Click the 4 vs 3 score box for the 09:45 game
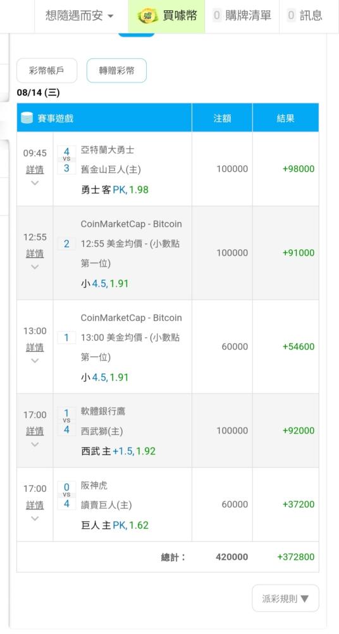Screen dimensions: 339x634 point(66,160)
